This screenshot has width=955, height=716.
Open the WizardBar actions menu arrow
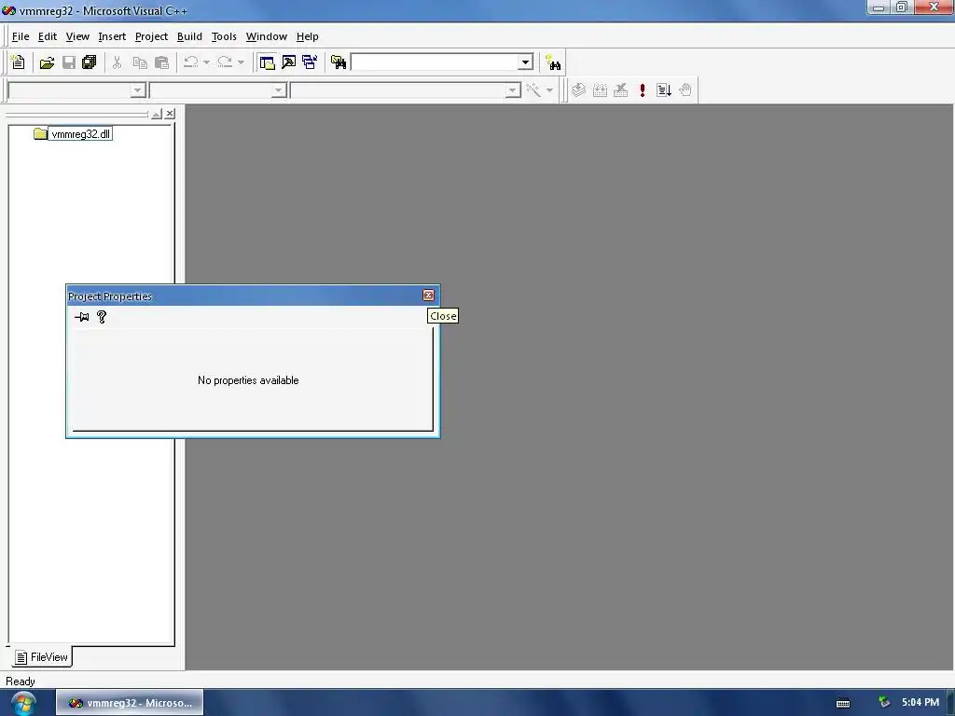click(x=549, y=90)
